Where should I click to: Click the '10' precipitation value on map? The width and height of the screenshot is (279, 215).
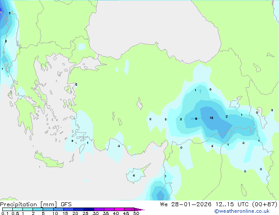(x=211, y=118)
